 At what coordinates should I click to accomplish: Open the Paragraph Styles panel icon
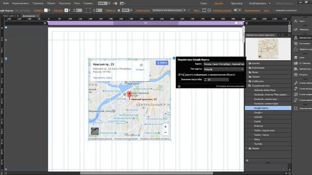296,88
